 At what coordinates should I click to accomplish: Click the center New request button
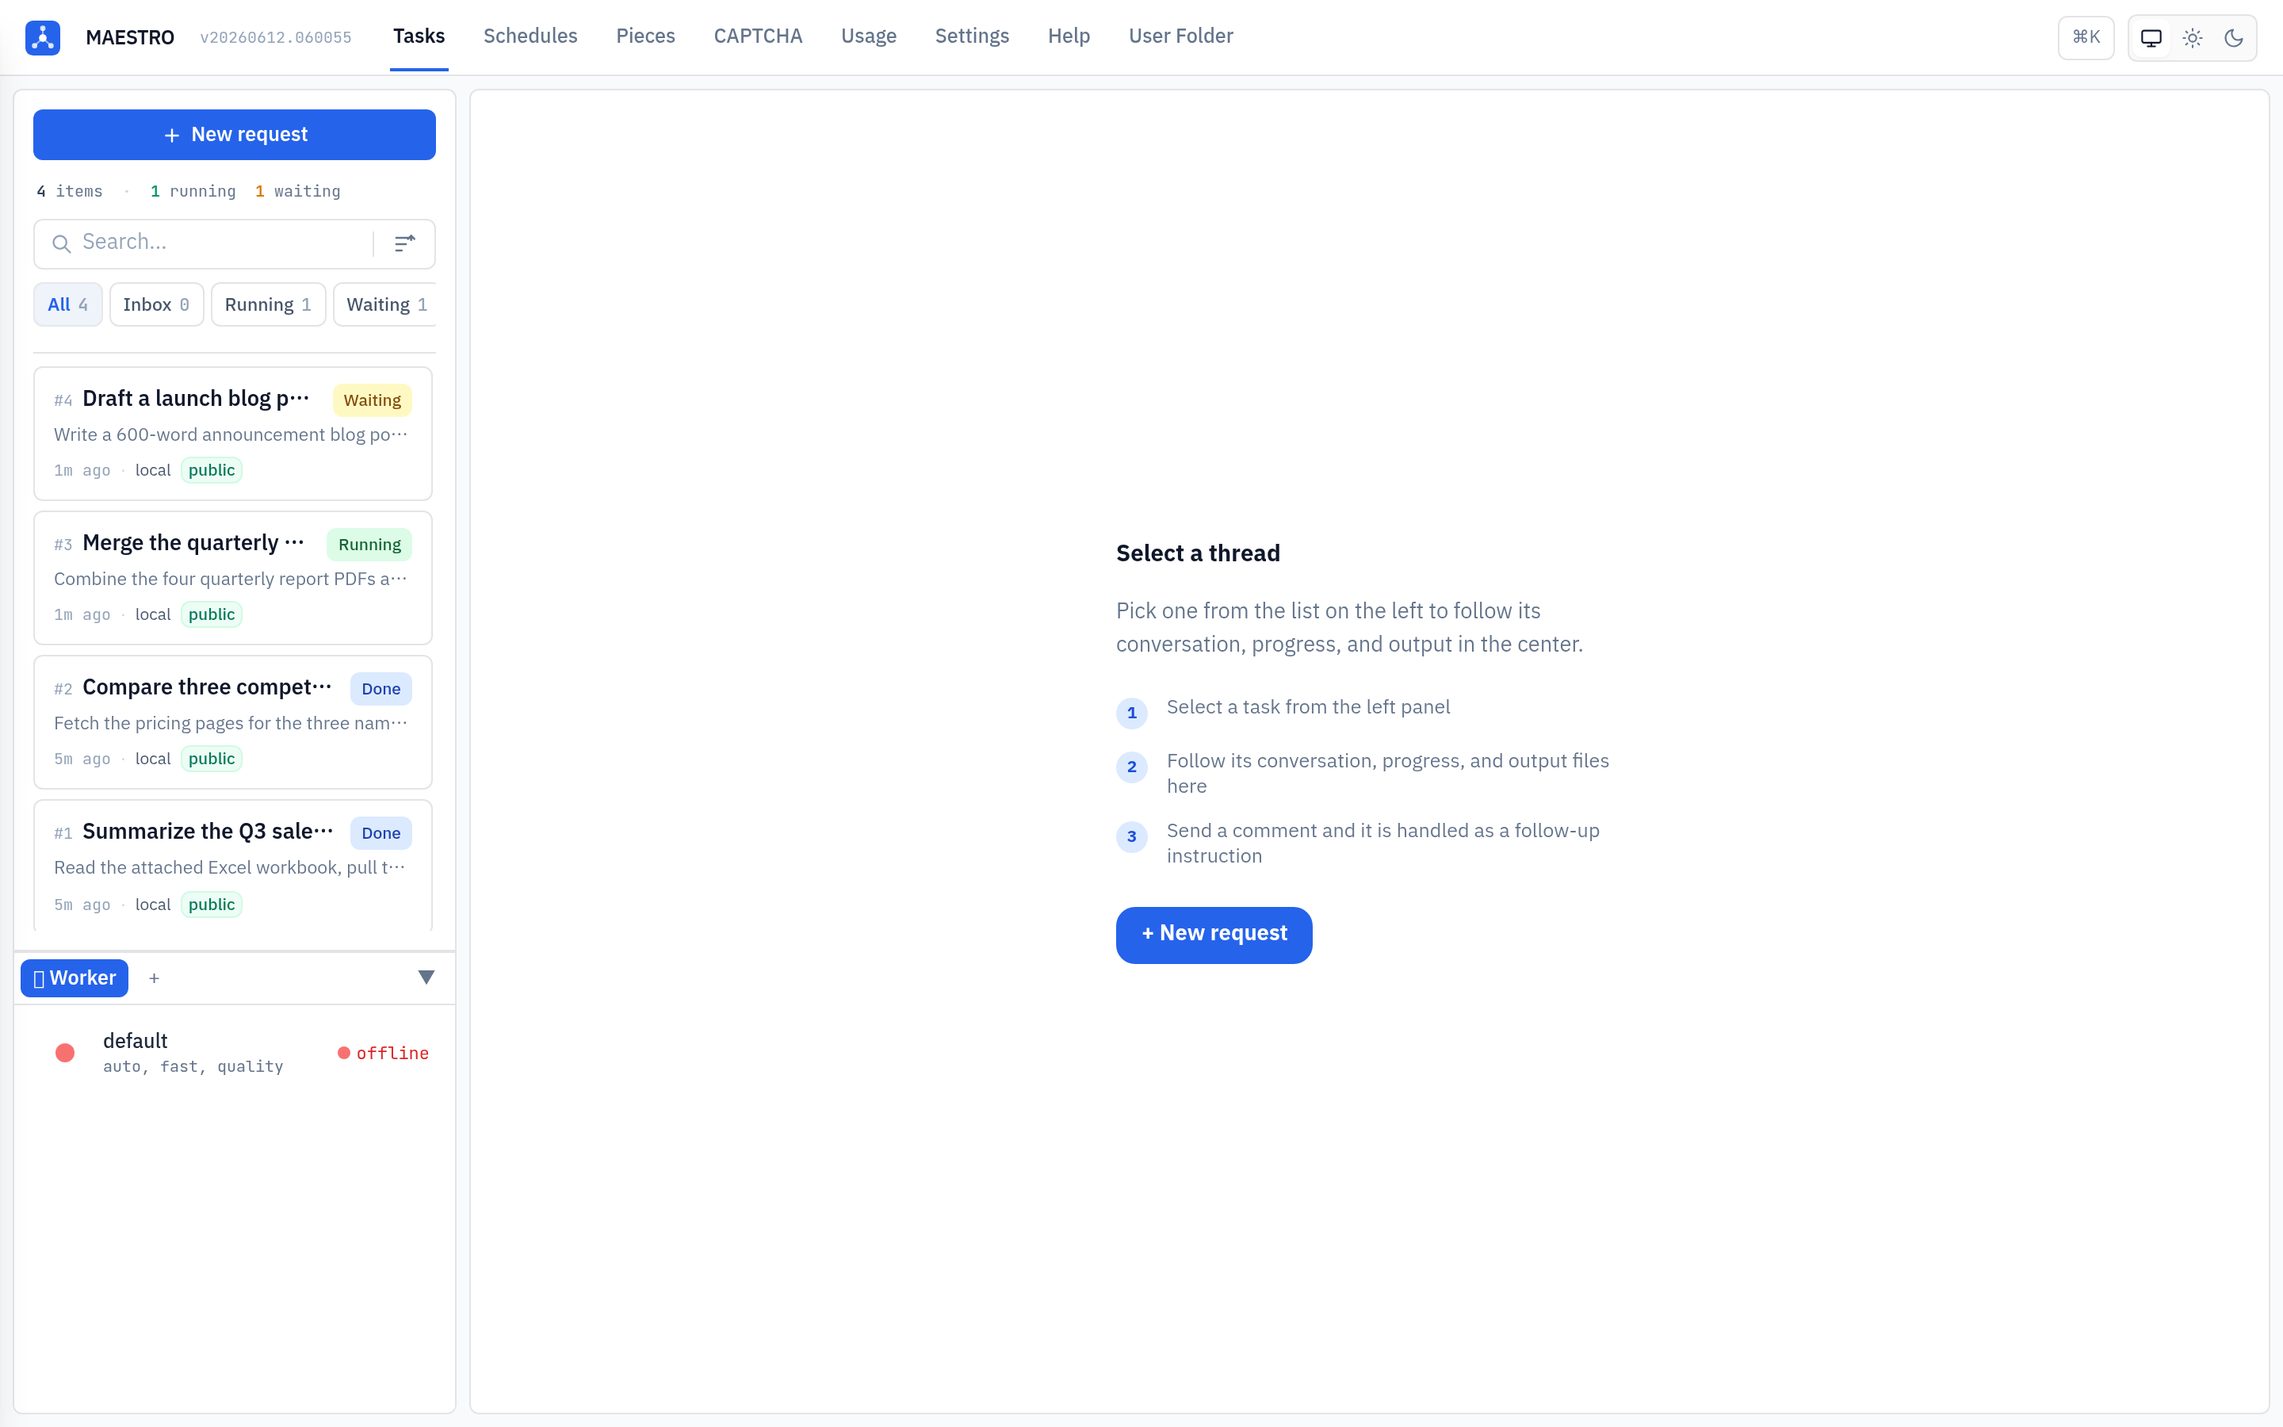point(1214,935)
